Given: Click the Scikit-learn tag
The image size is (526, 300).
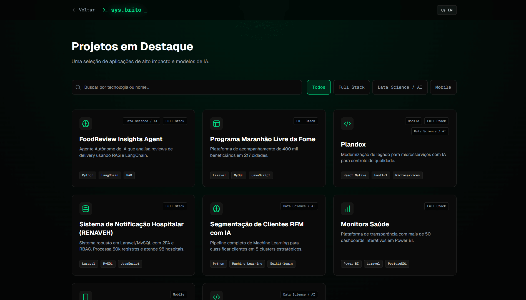Looking at the screenshot, I should pos(281,264).
